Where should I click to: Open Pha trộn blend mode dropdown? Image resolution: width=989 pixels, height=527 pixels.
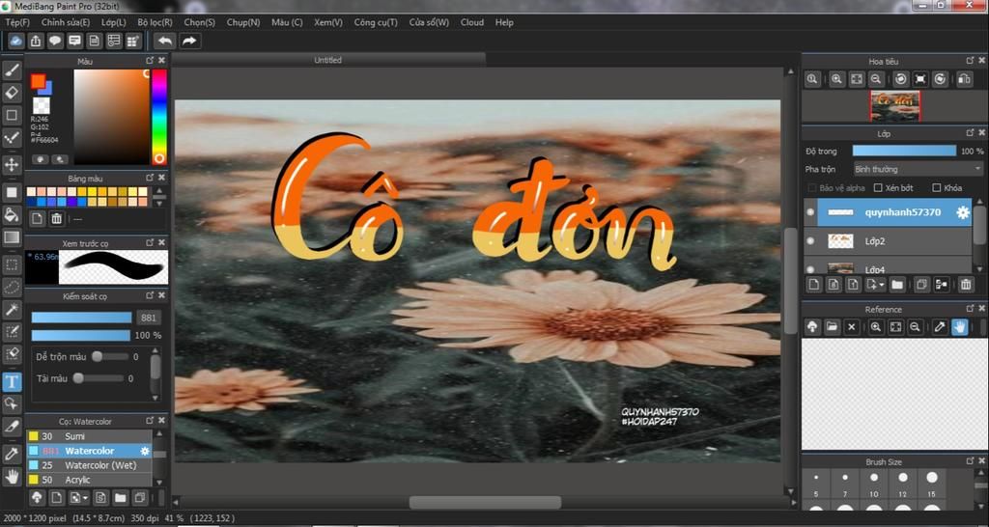(x=918, y=169)
